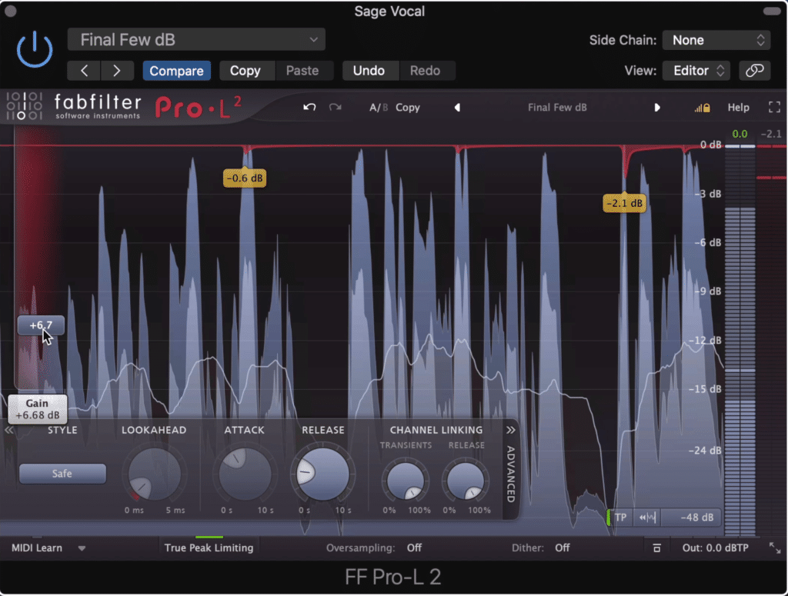This screenshot has width=788, height=596.
Task: Click FabFilter redo arrow icon
Action: click(336, 108)
